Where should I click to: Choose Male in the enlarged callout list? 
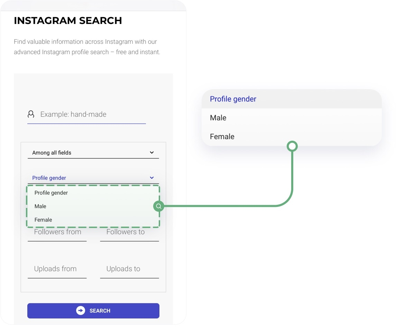pos(218,118)
